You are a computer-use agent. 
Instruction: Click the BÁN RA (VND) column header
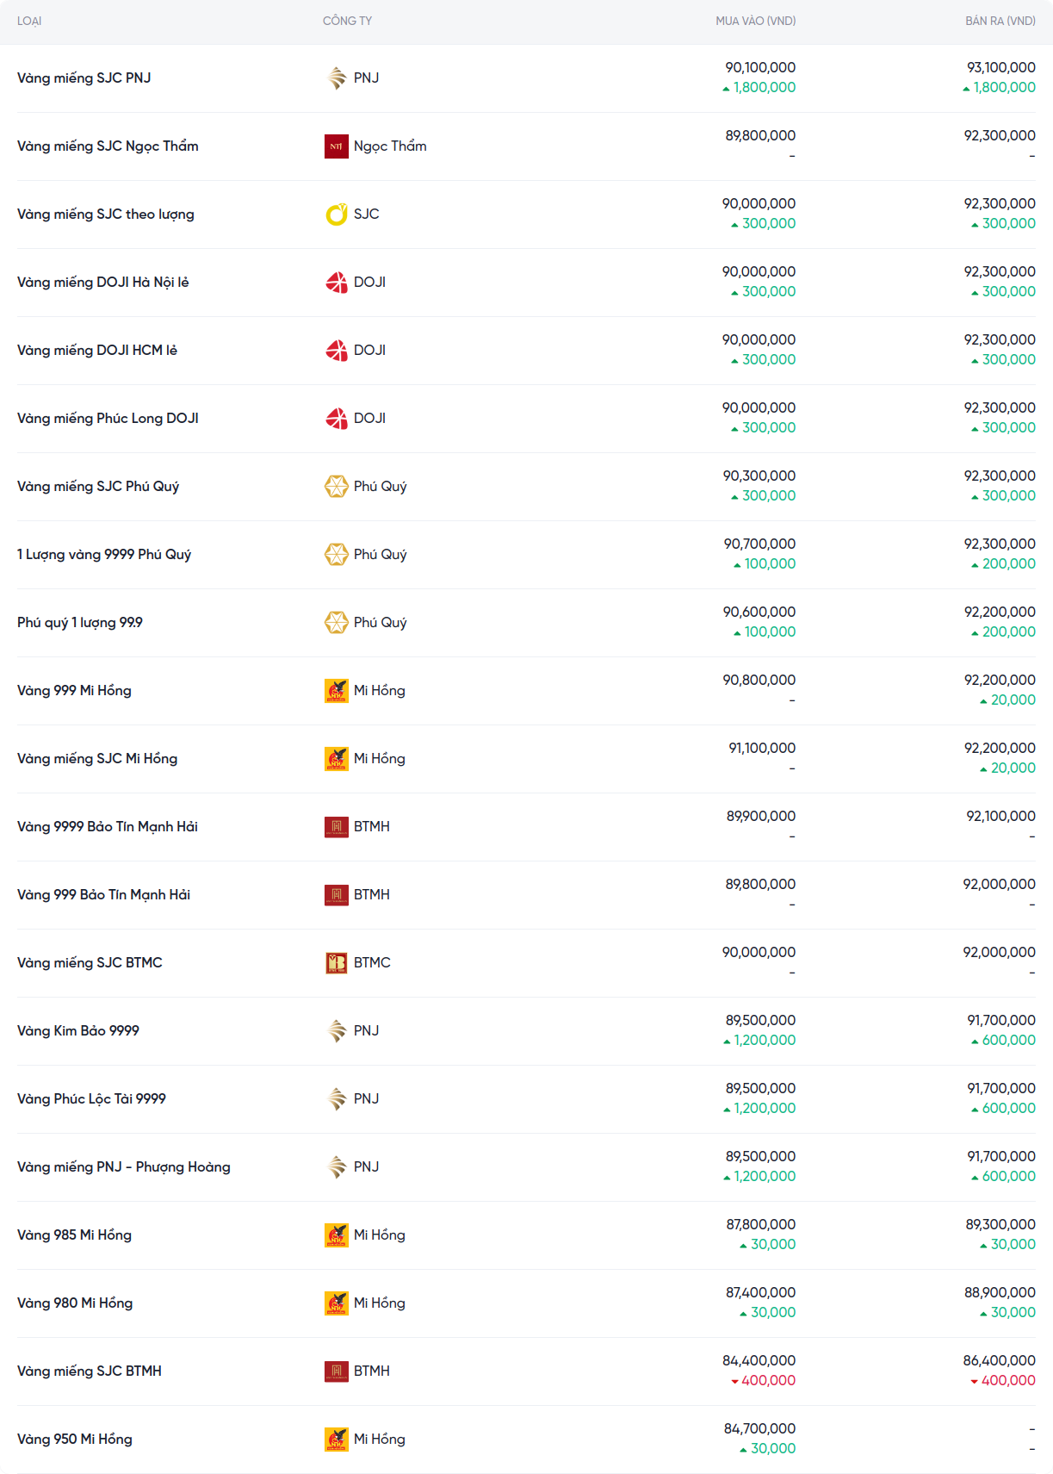[1000, 21]
